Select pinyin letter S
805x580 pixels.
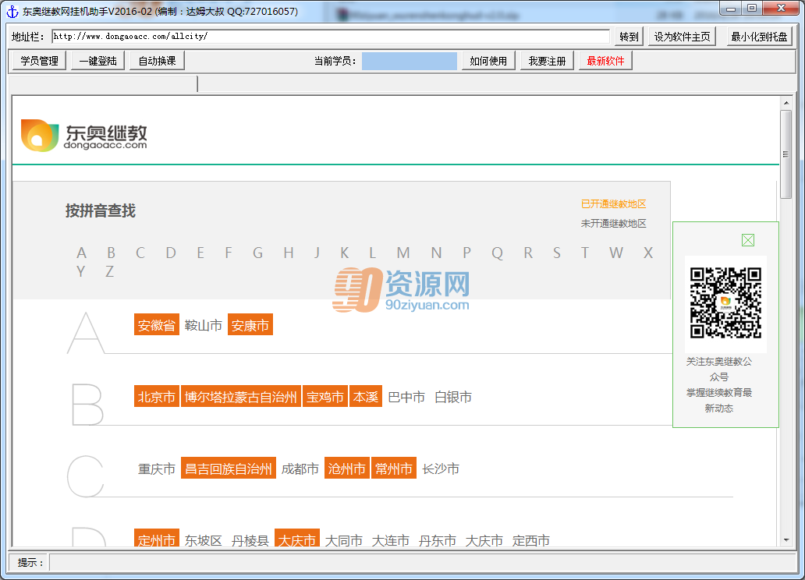556,253
